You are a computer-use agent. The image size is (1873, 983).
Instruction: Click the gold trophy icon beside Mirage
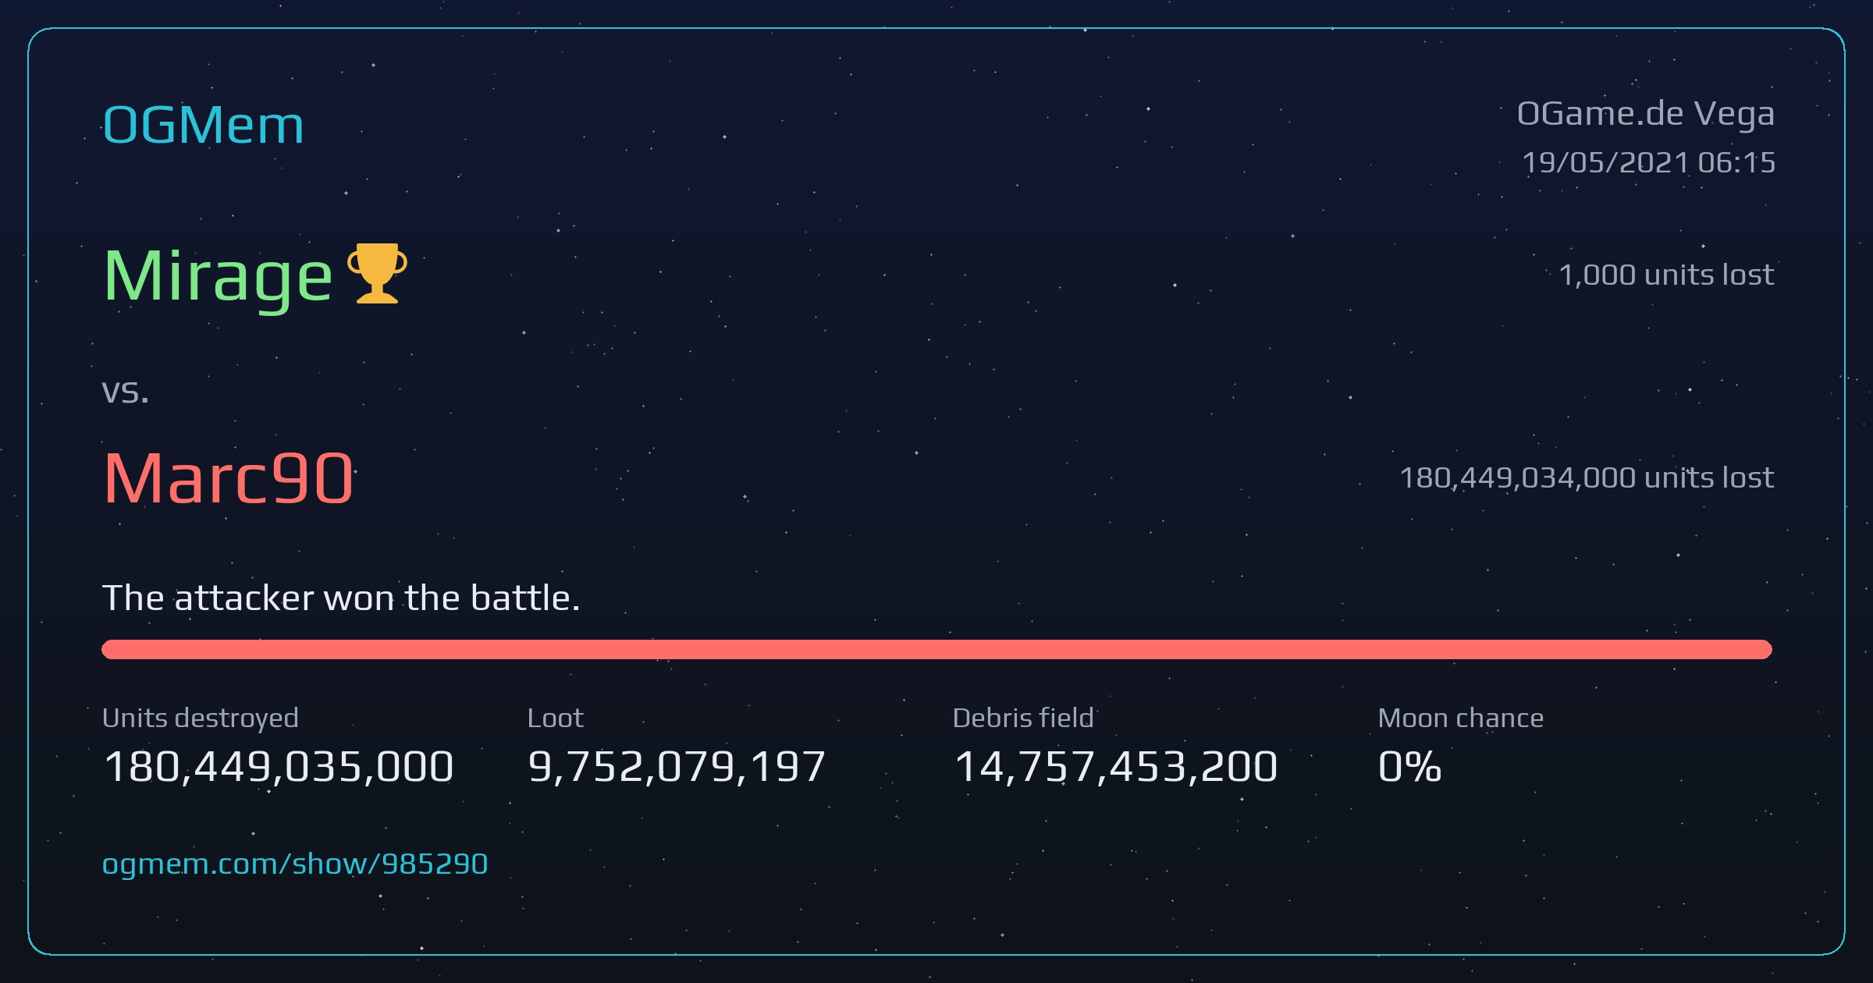pyautogui.click(x=377, y=273)
